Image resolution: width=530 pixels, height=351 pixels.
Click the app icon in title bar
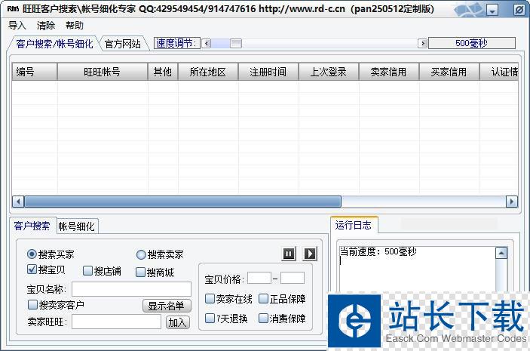[x=13, y=8]
